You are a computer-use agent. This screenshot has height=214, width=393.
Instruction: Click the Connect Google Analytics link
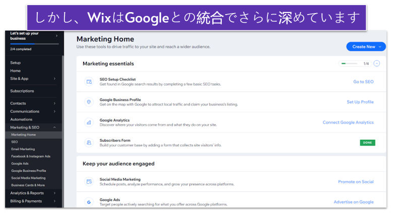(x=348, y=123)
